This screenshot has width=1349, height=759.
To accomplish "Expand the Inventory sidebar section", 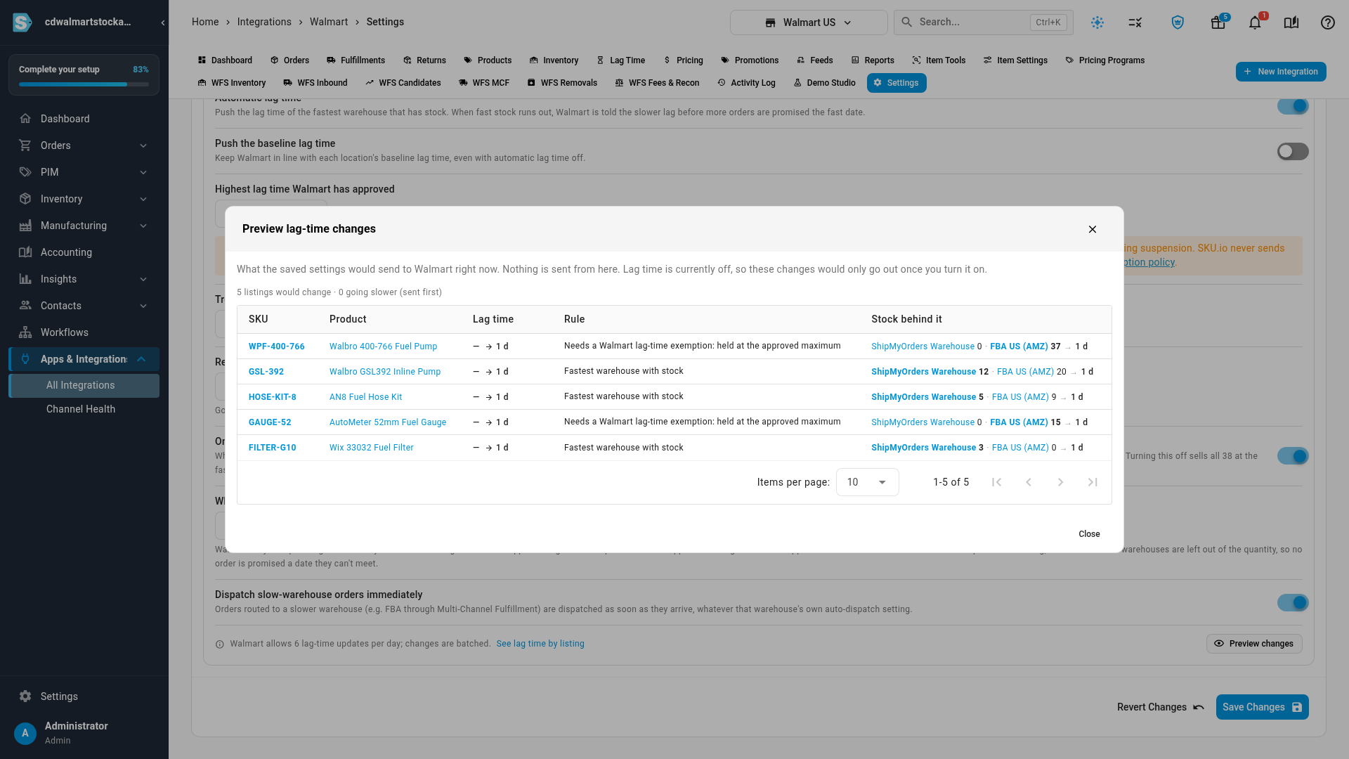I will point(84,199).
